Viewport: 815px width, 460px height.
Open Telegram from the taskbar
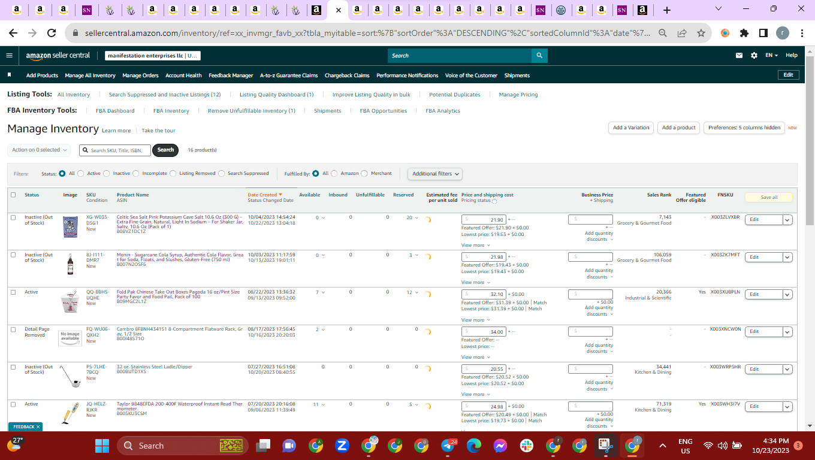[448, 446]
